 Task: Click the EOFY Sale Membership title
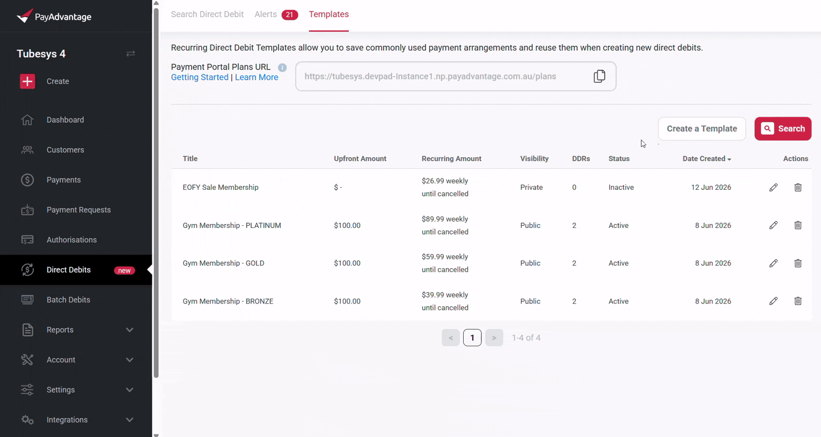pyautogui.click(x=221, y=187)
